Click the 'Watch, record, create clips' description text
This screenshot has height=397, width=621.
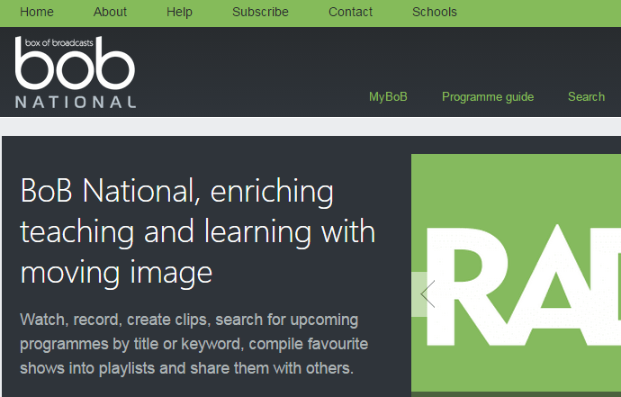pyautogui.click(x=189, y=320)
